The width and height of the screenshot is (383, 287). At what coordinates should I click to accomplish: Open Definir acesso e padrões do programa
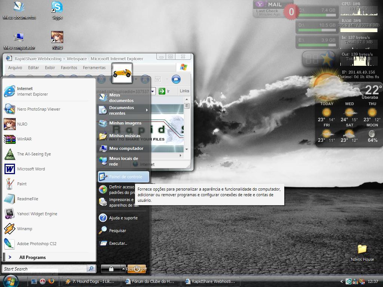[x=117, y=189]
